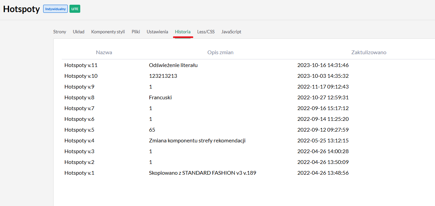
Task: Select the Hotspoty v.4 row name
Action: coord(80,141)
